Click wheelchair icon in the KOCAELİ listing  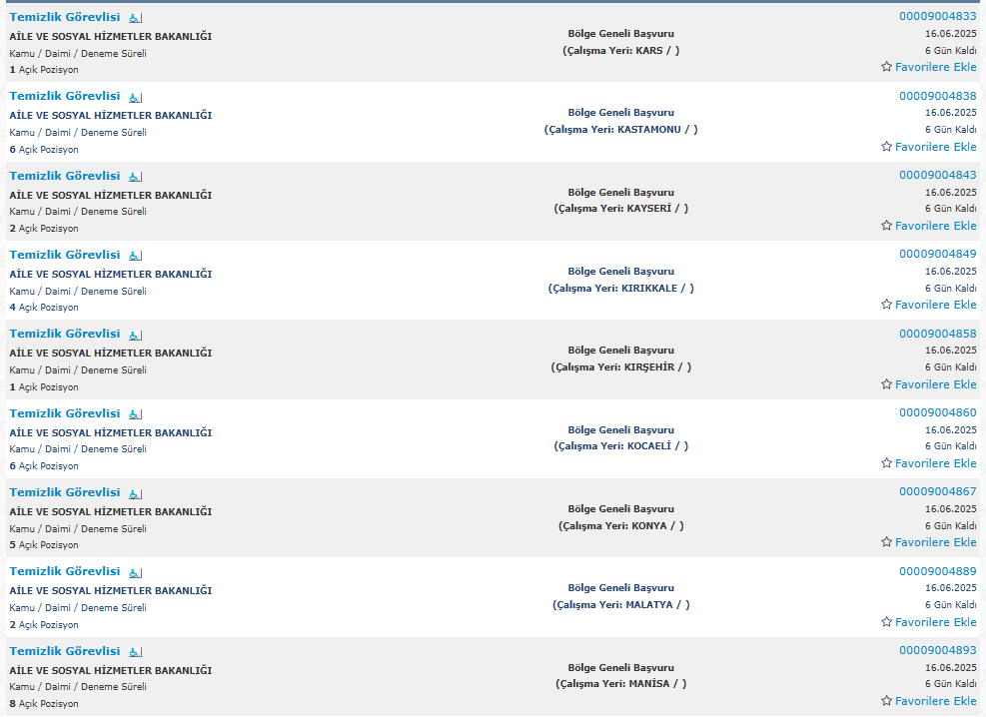(136, 414)
